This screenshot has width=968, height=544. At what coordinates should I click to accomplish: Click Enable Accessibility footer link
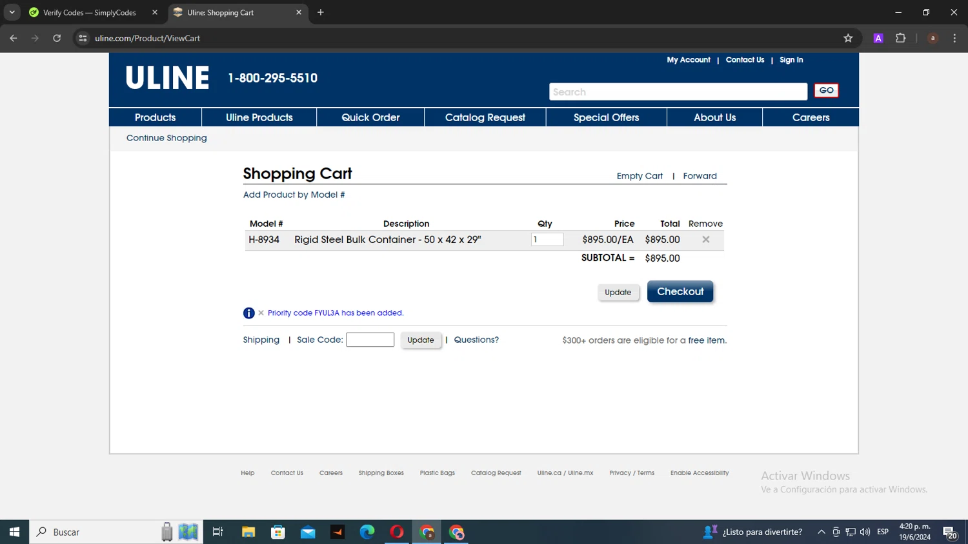coord(700,473)
